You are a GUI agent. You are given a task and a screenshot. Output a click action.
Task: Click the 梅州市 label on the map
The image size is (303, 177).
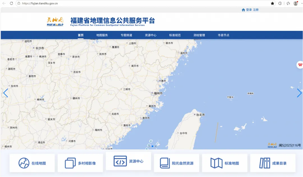tap(98, 130)
